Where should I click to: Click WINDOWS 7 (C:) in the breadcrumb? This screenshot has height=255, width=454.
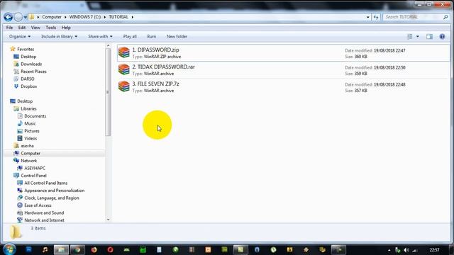pos(85,17)
